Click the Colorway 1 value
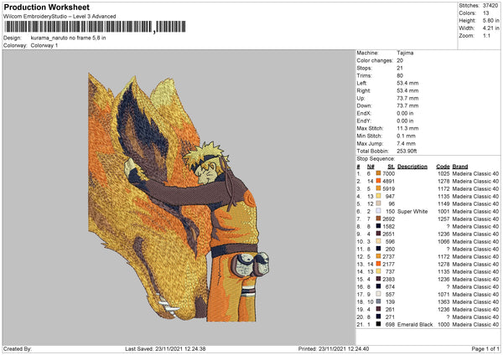Screen dimensions: 503x355 tap(44, 45)
